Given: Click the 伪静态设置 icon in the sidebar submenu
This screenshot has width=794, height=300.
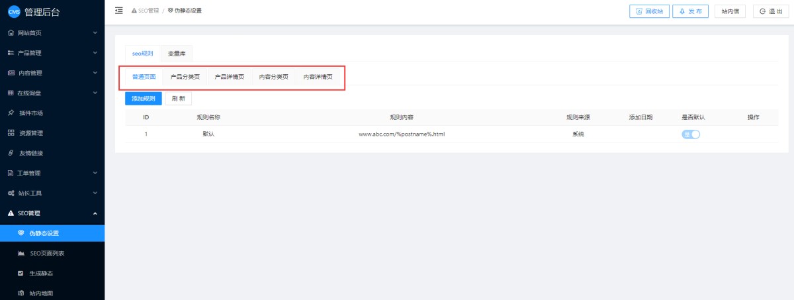Looking at the screenshot, I should (x=21, y=233).
